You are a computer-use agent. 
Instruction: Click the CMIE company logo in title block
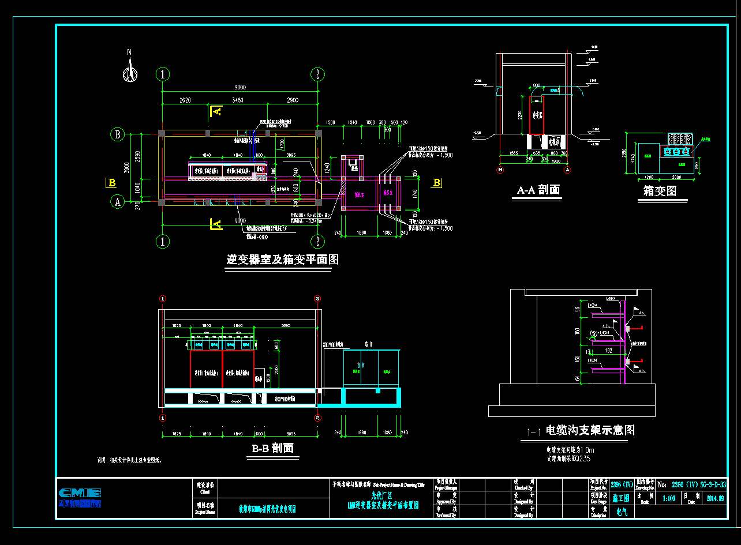(x=80, y=497)
